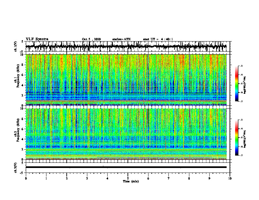This screenshot has height=200, width=259.
Task: Click the ch.1 voltage waveform trace
Action: [x=126, y=46]
